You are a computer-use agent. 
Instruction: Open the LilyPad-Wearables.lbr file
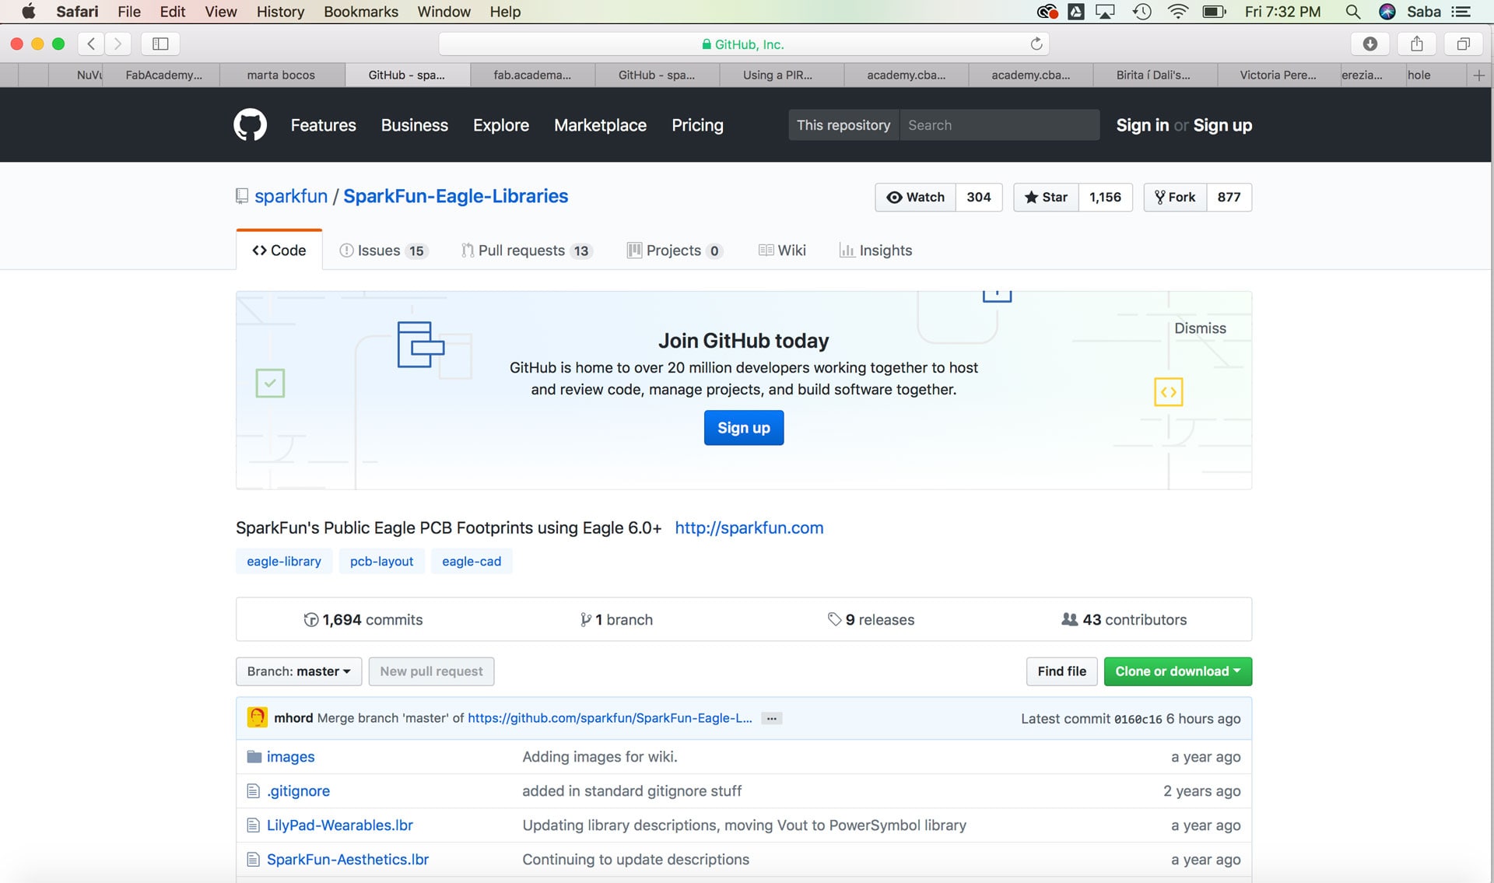339,825
